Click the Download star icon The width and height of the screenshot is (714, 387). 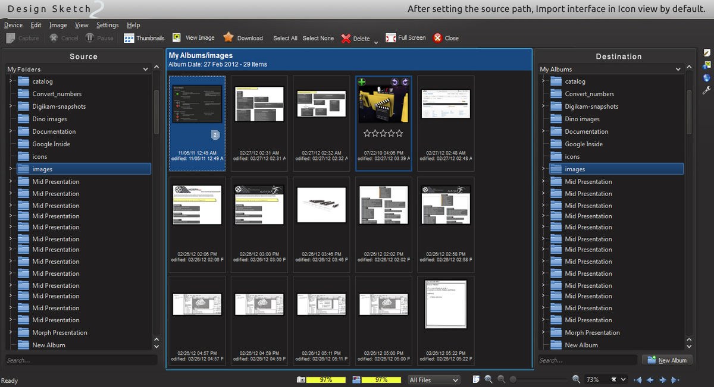point(228,37)
